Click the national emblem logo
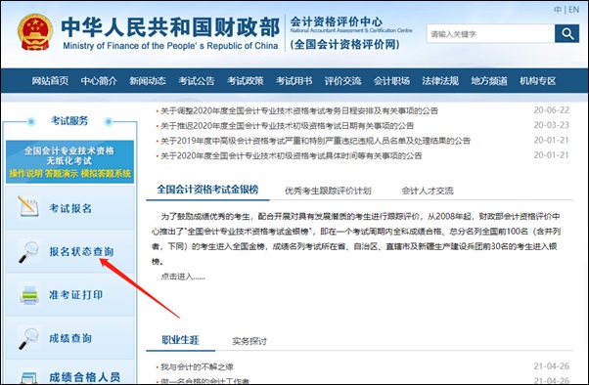Image resolution: width=589 pixels, height=385 pixels. tap(35, 32)
